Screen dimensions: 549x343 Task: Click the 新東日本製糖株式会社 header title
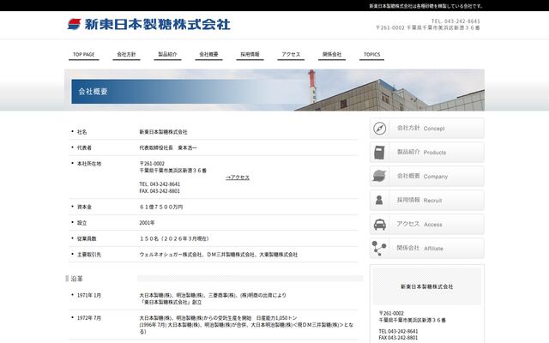click(x=158, y=24)
